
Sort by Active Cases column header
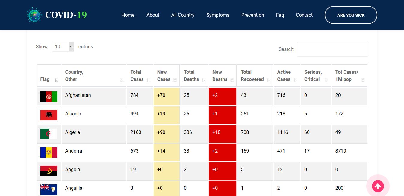[x=286, y=76]
